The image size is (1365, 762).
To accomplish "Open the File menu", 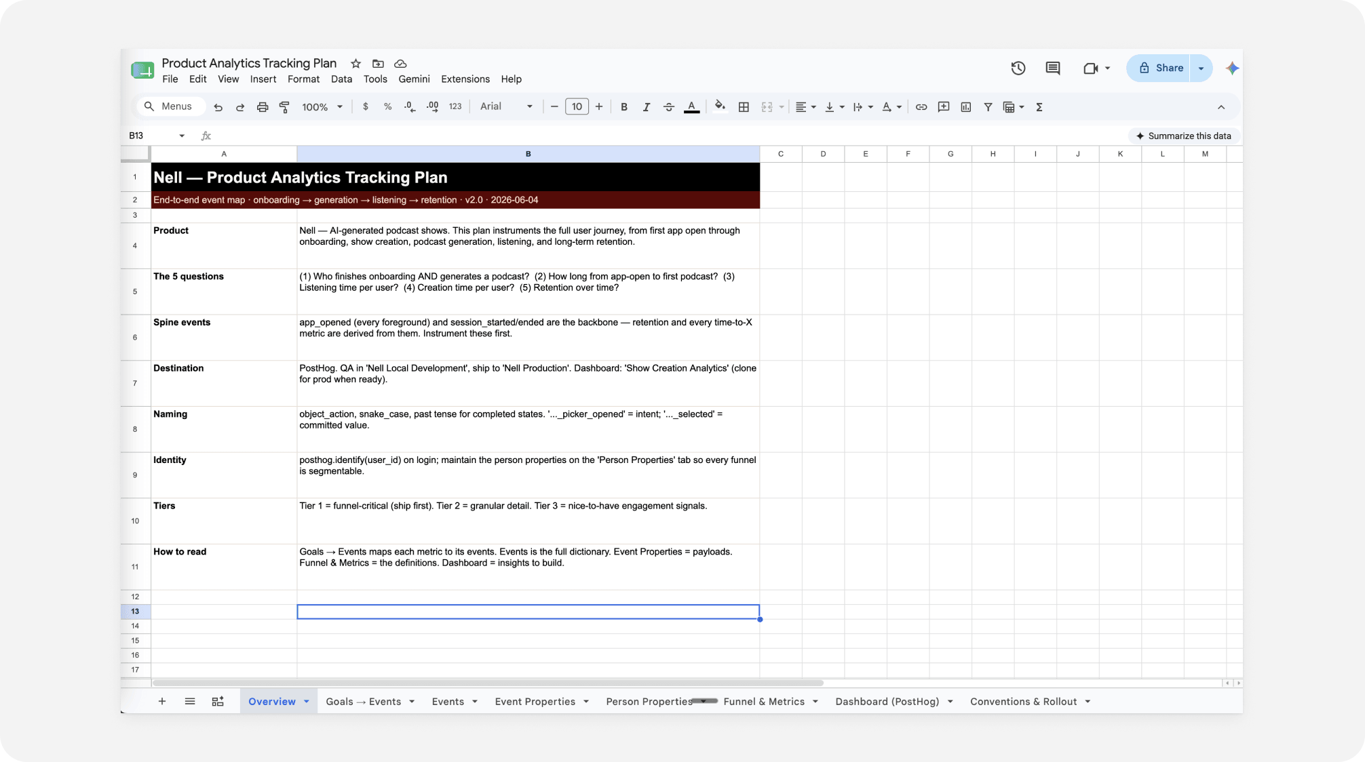I will click(x=170, y=79).
